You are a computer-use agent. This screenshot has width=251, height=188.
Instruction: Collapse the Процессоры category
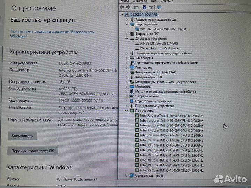click(x=127, y=111)
